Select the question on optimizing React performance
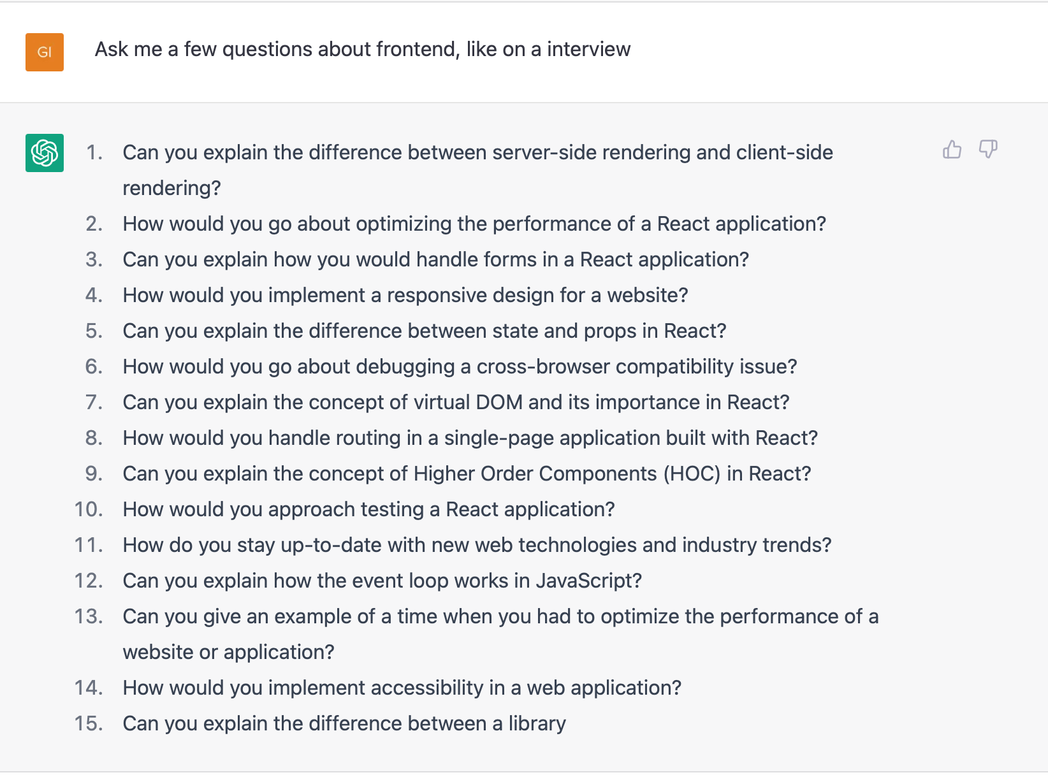This screenshot has height=775, width=1048. 474,224
